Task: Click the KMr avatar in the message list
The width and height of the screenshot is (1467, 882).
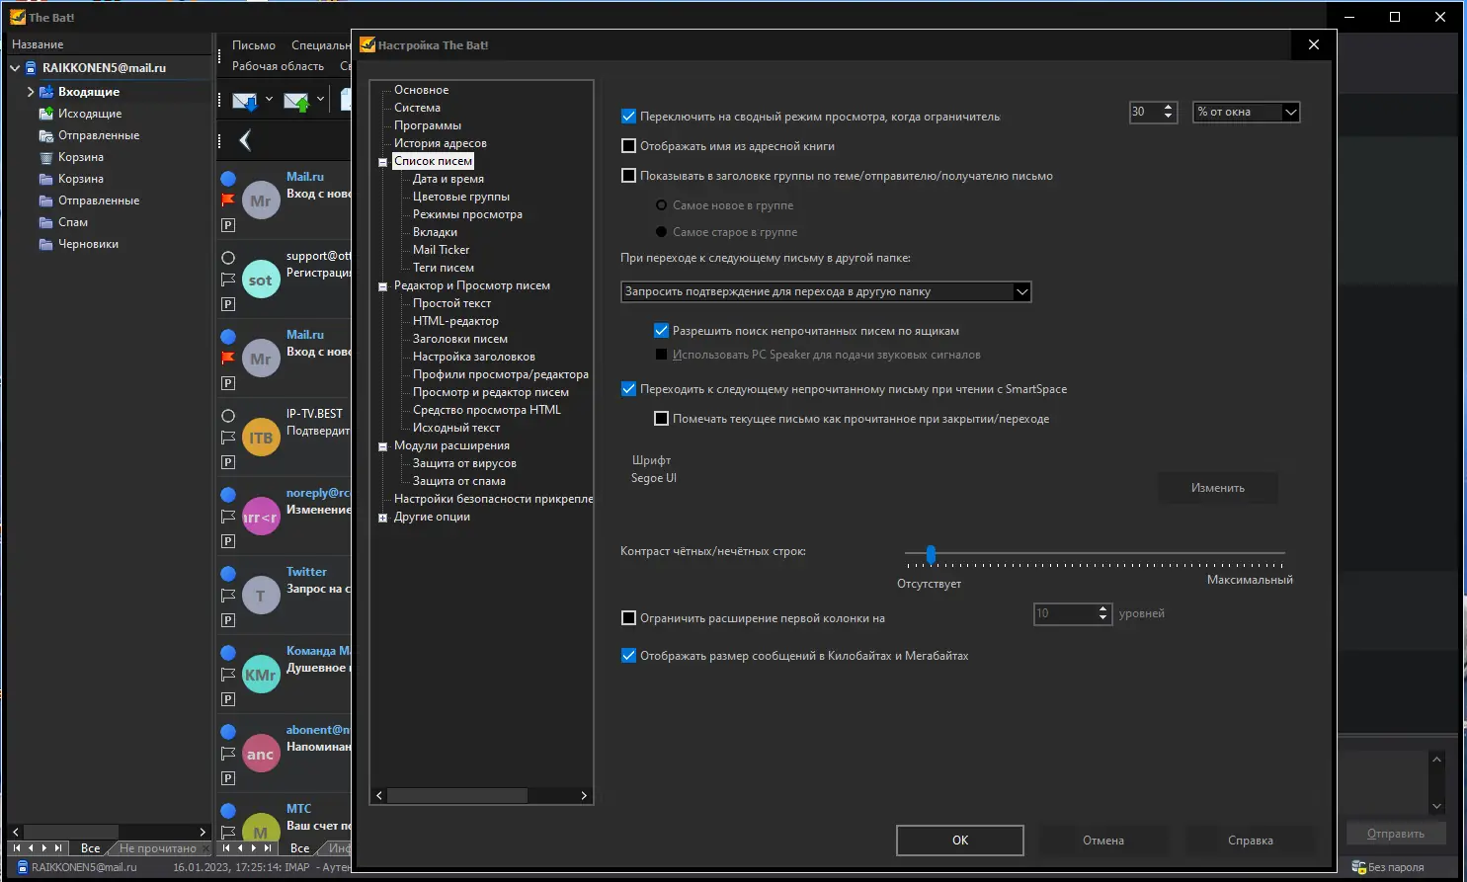Action: (x=261, y=675)
